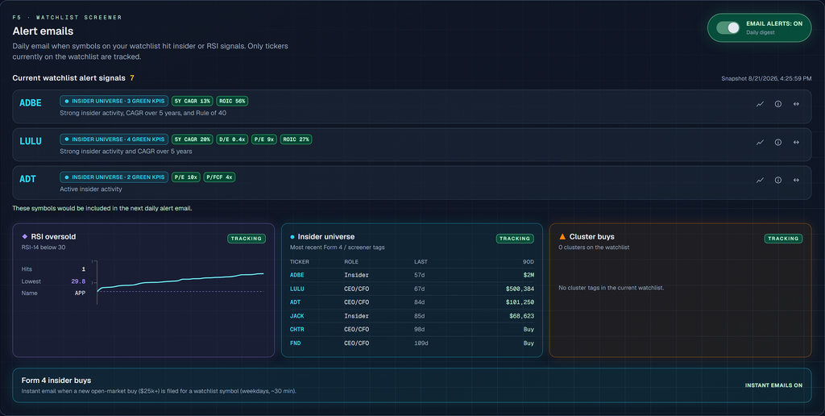Click the 109d value in FND row
The height and width of the screenshot is (416, 825).
(421, 343)
